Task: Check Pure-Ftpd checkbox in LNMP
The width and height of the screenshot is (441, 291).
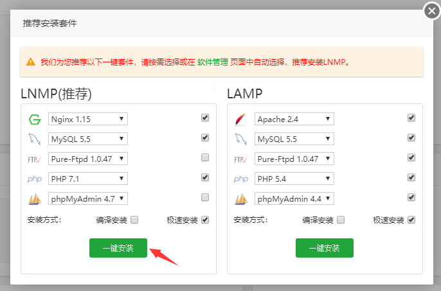Action: click(x=205, y=157)
